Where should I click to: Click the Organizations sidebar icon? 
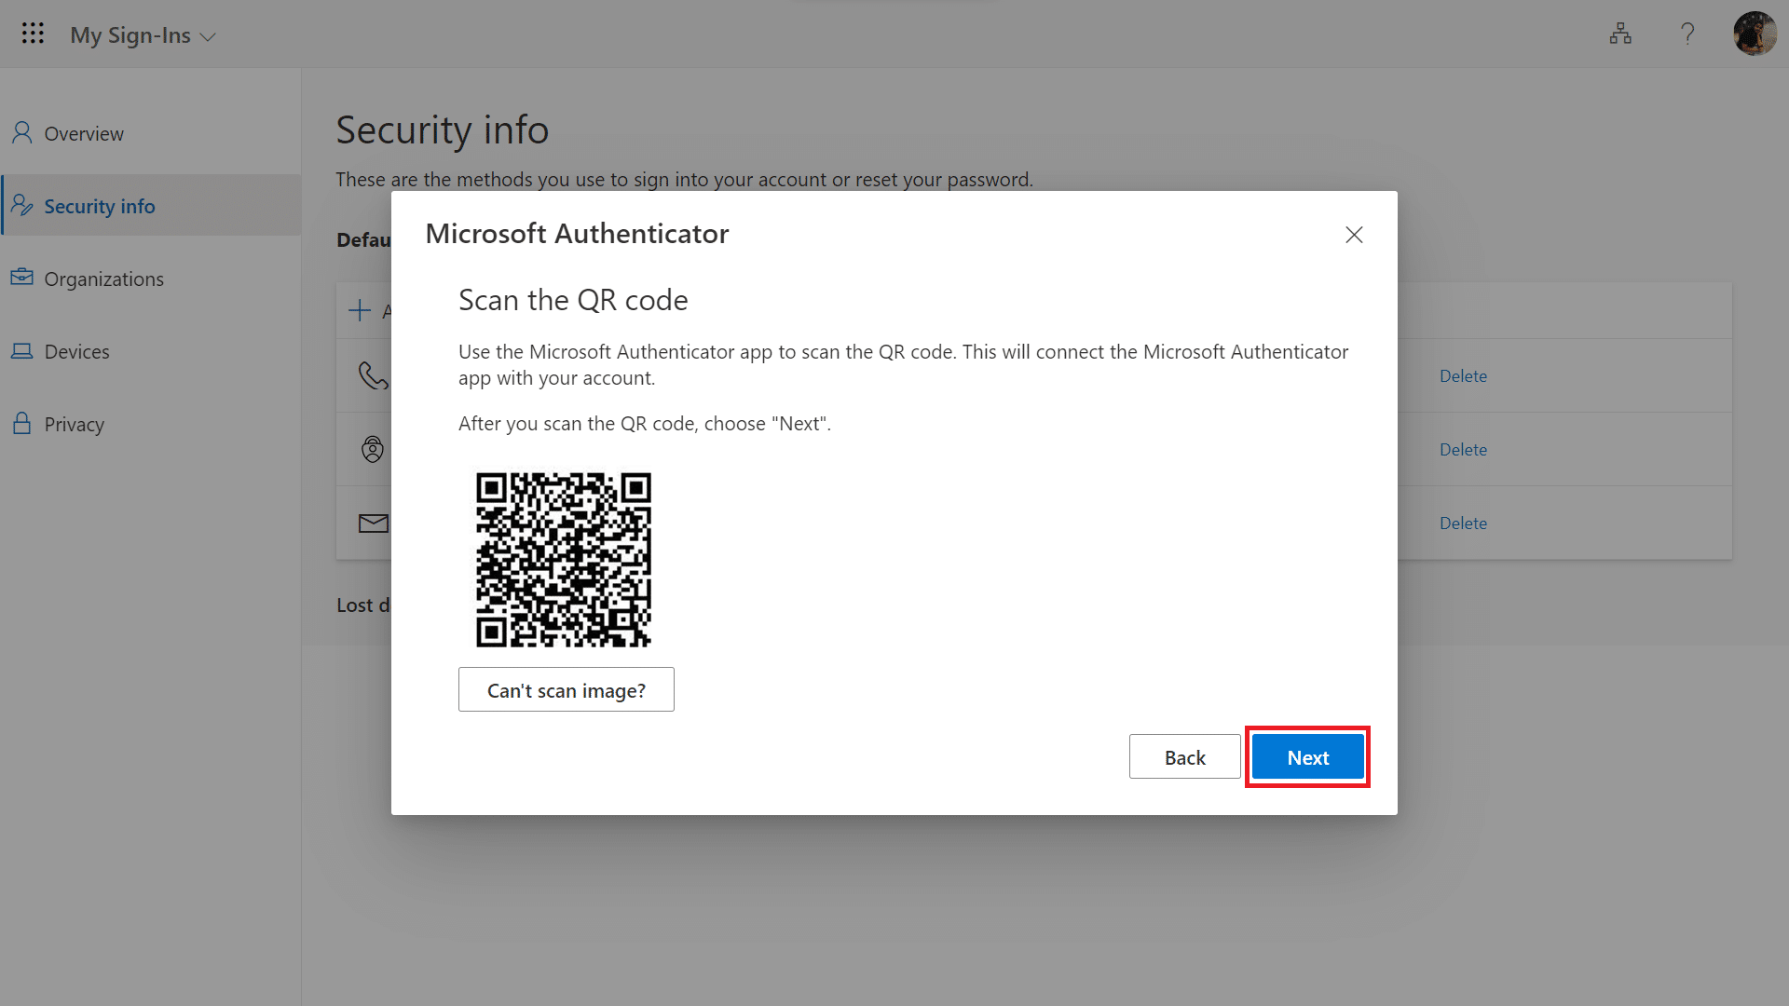coord(23,278)
